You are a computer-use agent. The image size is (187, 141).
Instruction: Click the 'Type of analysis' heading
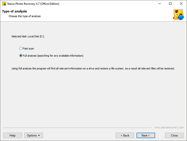tap(14, 11)
